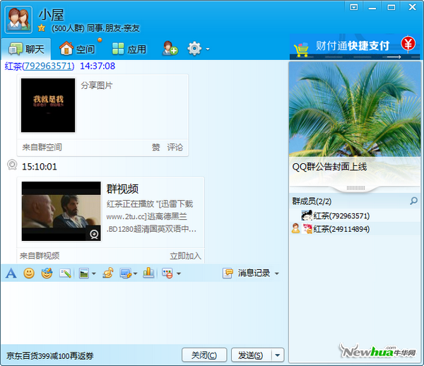424x366 pixels.
Task: Open the screen capture dropdown arrow
Action: pyautogui.click(x=135, y=274)
